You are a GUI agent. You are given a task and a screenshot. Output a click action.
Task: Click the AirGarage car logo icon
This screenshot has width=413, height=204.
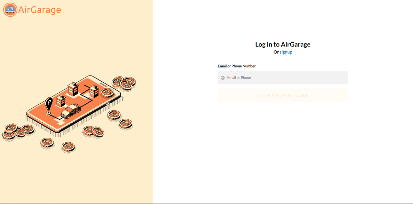pyautogui.click(x=10, y=10)
